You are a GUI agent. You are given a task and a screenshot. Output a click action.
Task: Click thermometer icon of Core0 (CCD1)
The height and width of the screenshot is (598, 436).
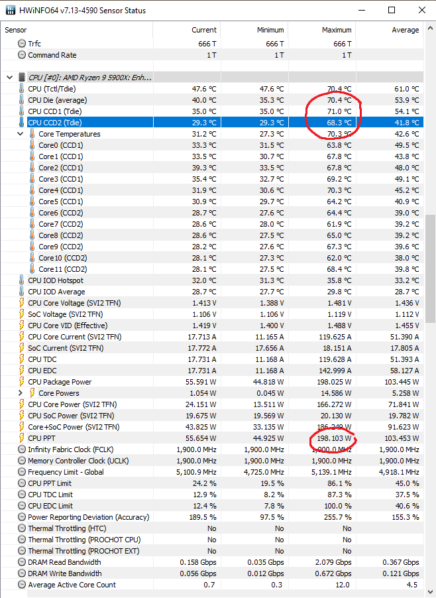pyautogui.click(x=32, y=145)
